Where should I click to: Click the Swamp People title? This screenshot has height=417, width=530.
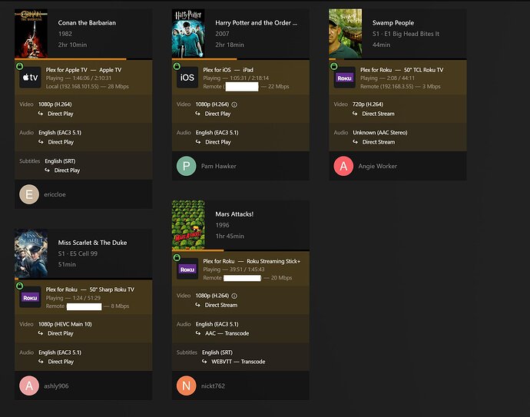pos(393,22)
